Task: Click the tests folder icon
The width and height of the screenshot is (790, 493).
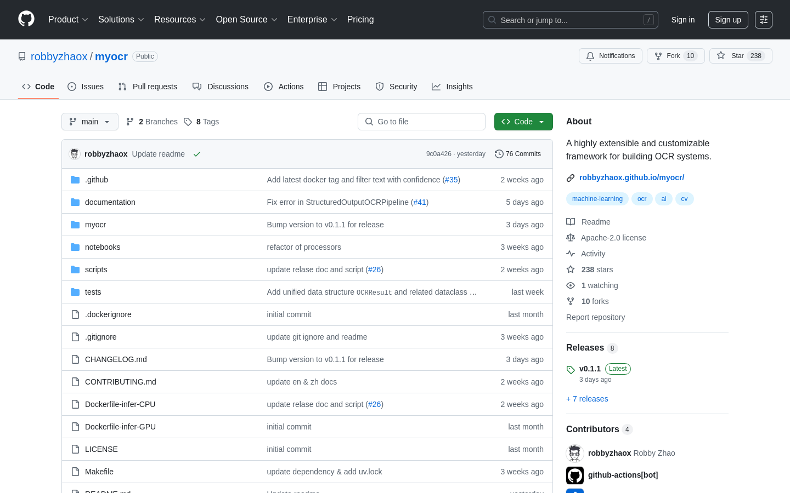Action: pyautogui.click(x=75, y=292)
